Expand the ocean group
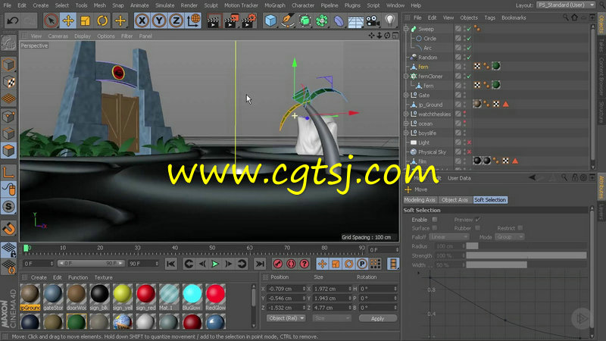The image size is (606, 341). (406, 124)
